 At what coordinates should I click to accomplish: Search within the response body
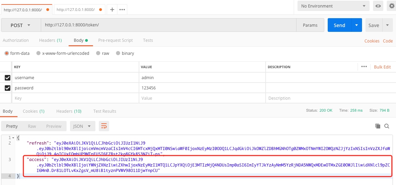click(387, 126)
